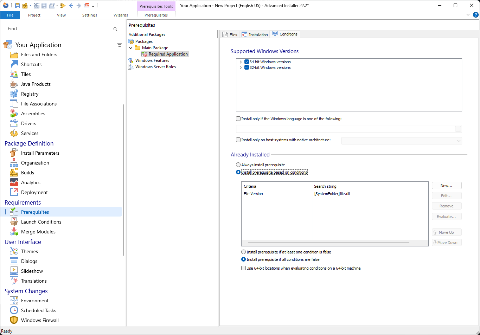Navigate back with the left arrow icon

[x=71, y=6]
